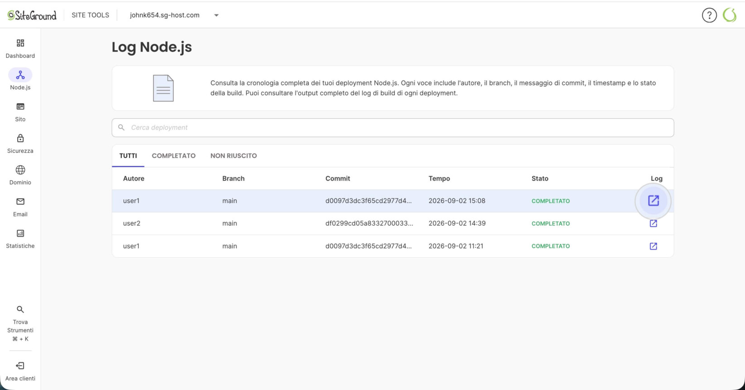Click the help question mark icon
Screen dimensions: 745x390
coord(709,15)
